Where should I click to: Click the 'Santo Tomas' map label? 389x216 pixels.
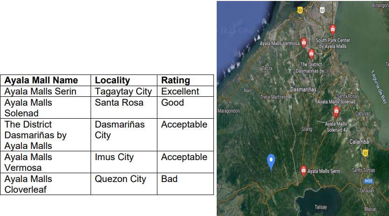click(363, 170)
